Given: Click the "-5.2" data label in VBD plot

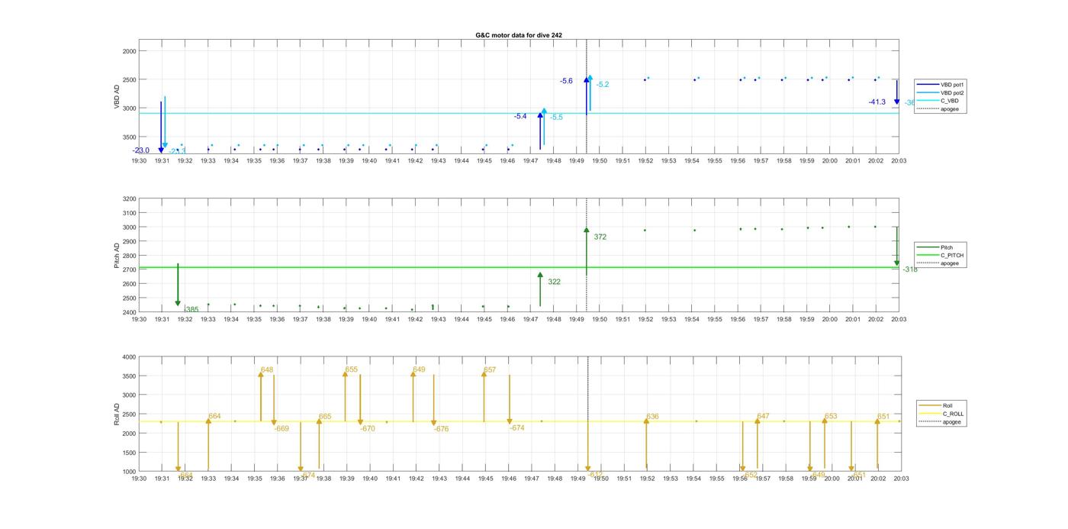Looking at the screenshot, I should 603,85.
